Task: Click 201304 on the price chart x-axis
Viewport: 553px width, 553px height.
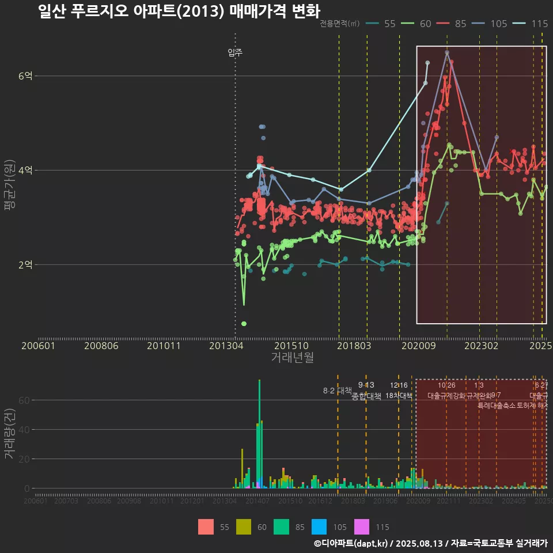Action: 226,346
